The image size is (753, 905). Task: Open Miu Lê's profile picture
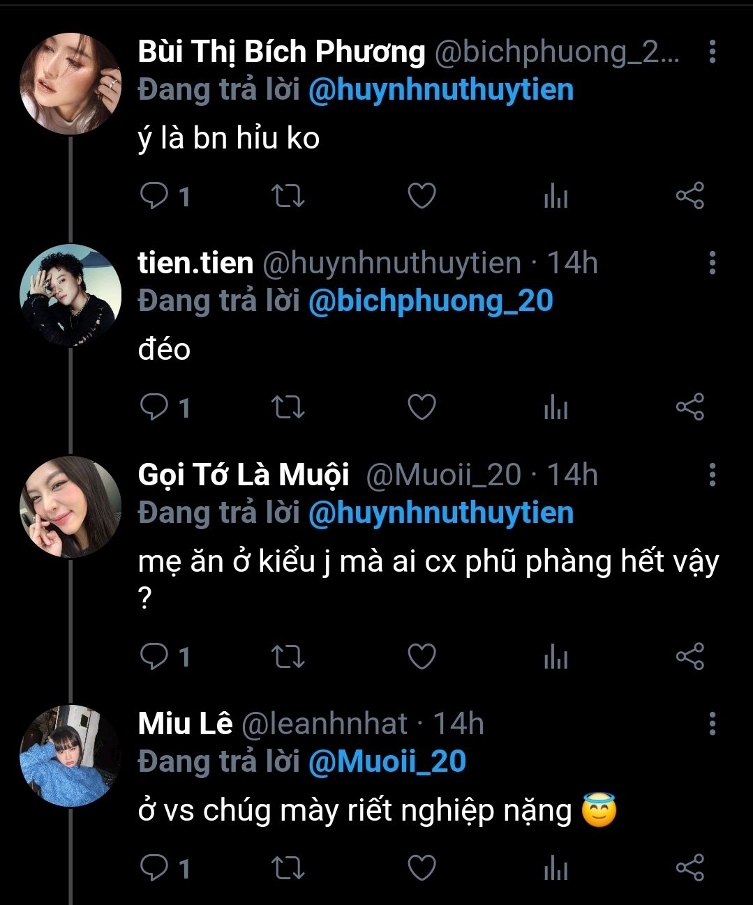tap(70, 756)
